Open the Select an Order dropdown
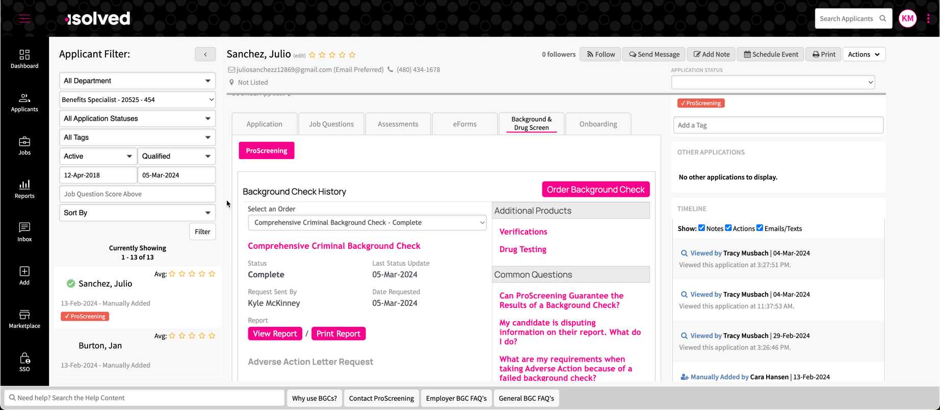Screen dimensions: 940x410 (367, 222)
